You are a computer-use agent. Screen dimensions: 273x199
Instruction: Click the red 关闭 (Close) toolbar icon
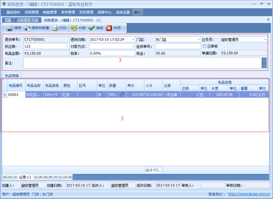coord(109,28)
